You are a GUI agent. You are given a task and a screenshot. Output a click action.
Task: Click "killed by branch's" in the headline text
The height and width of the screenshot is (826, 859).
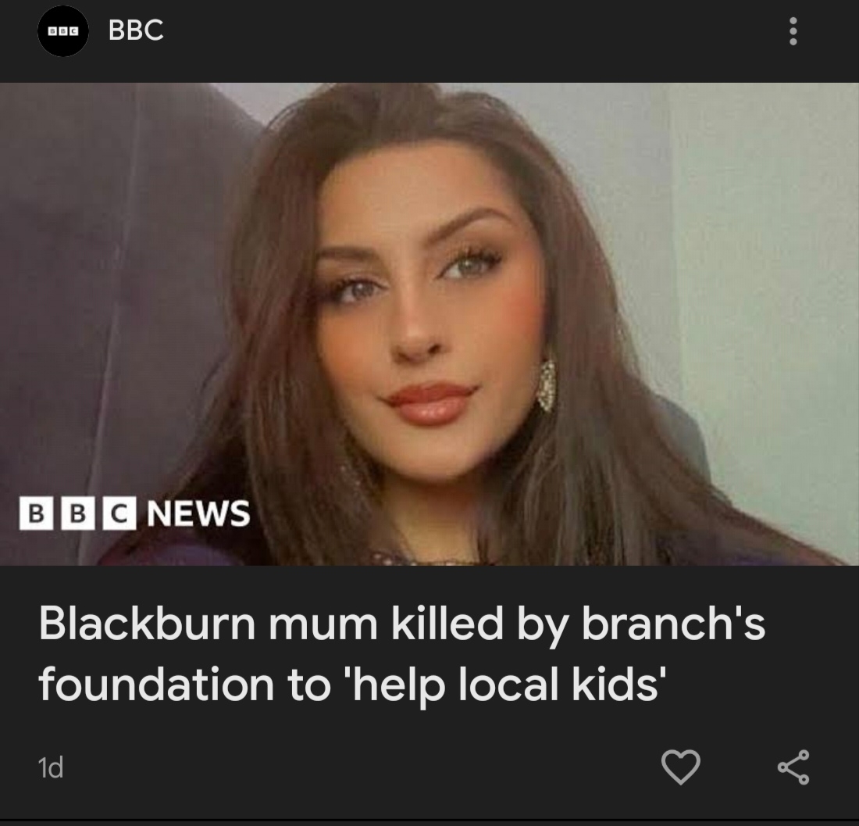click(577, 625)
